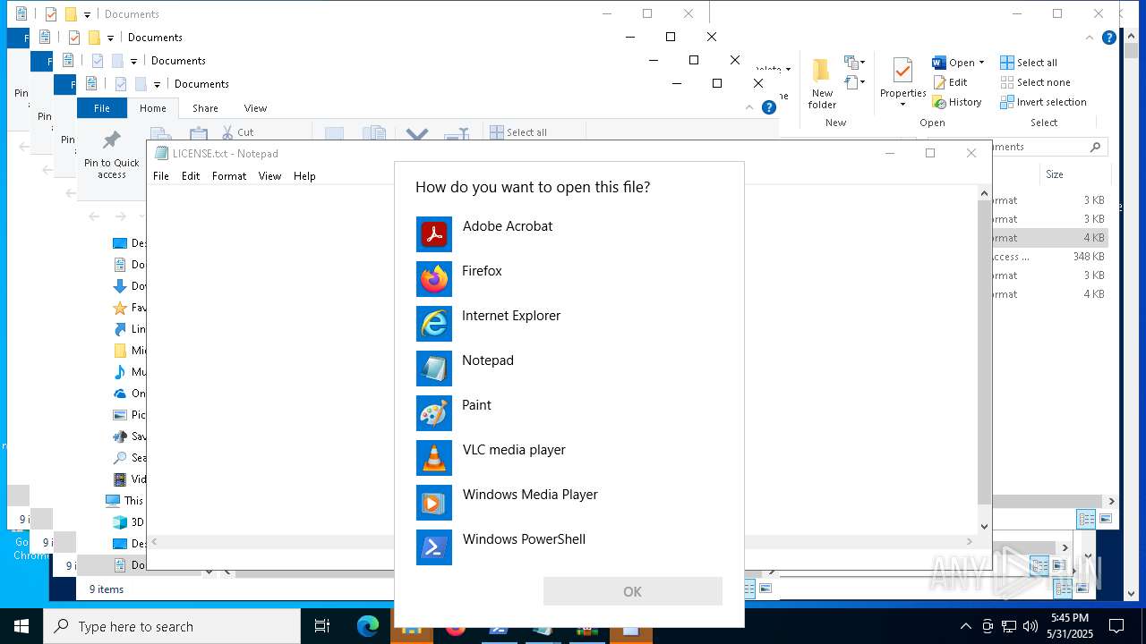
Task: Select This PC in the navigation pane
Action: 124,501
